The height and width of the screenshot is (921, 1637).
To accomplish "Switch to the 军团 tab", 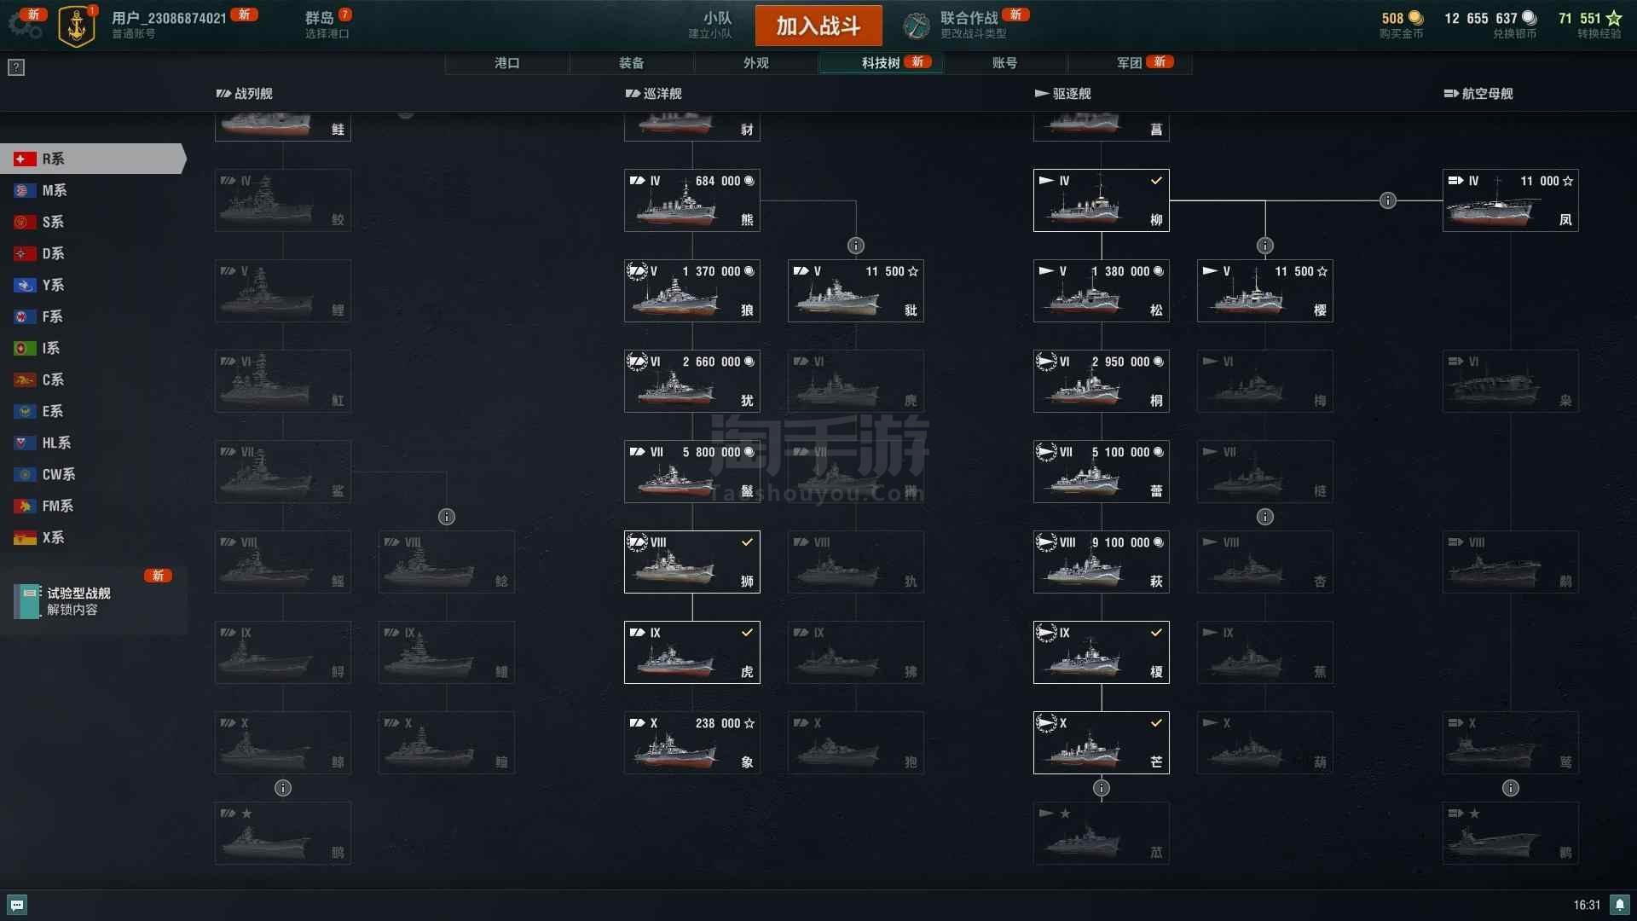I will [x=1130, y=63].
